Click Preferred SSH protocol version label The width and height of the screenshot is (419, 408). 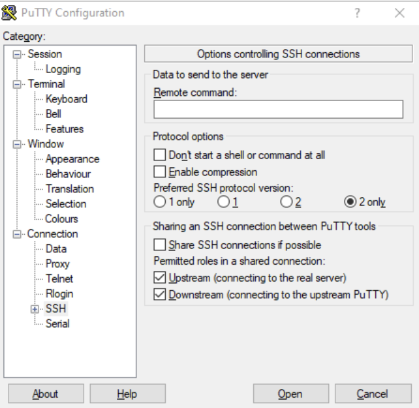[x=223, y=188]
